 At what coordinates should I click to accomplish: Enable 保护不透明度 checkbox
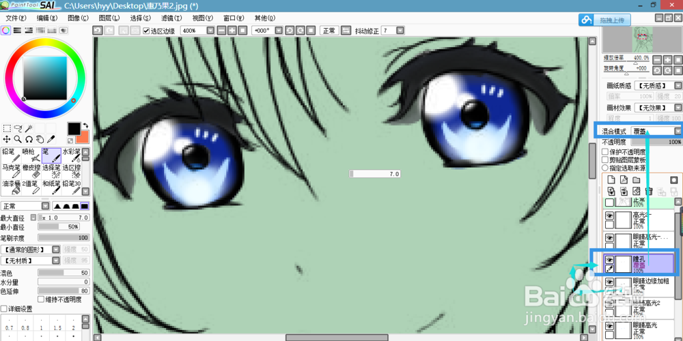605,152
